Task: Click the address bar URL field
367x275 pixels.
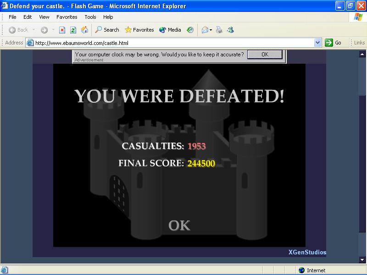Action: pyautogui.click(x=174, y=43)
